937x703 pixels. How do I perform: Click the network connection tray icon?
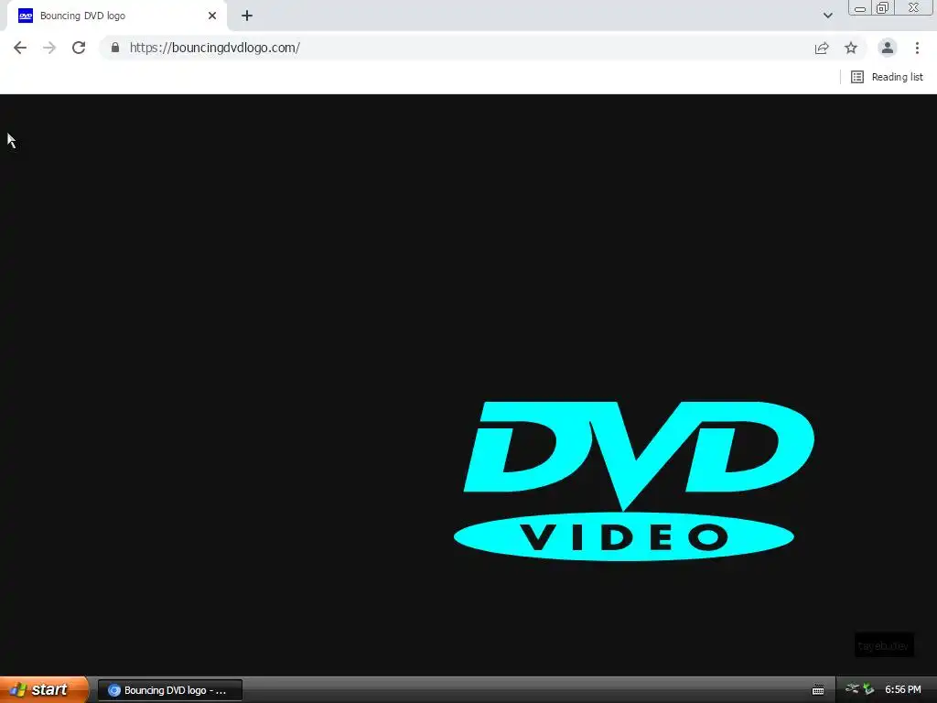852,688
